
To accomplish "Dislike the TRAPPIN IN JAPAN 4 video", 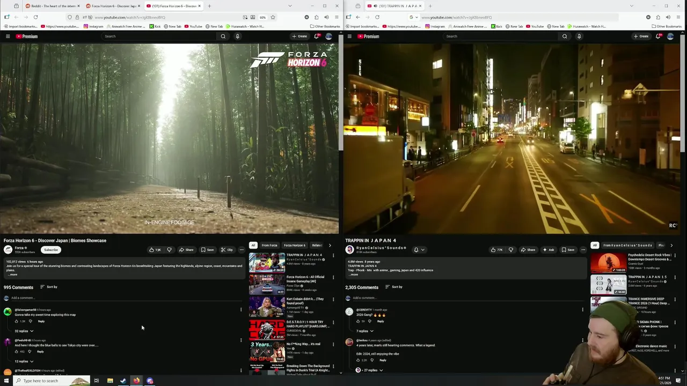I will [511, 250].
